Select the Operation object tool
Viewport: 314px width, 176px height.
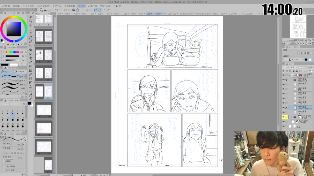point(30,21)
